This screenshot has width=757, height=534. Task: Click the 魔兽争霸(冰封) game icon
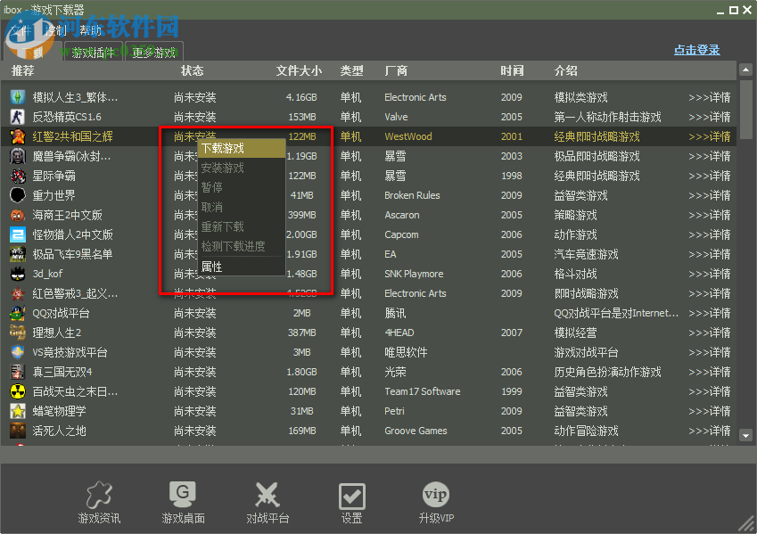(18, 155)
